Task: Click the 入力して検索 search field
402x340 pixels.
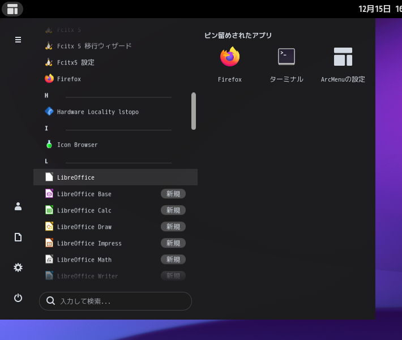Action: pyautogui.click(x=116, y=301)
